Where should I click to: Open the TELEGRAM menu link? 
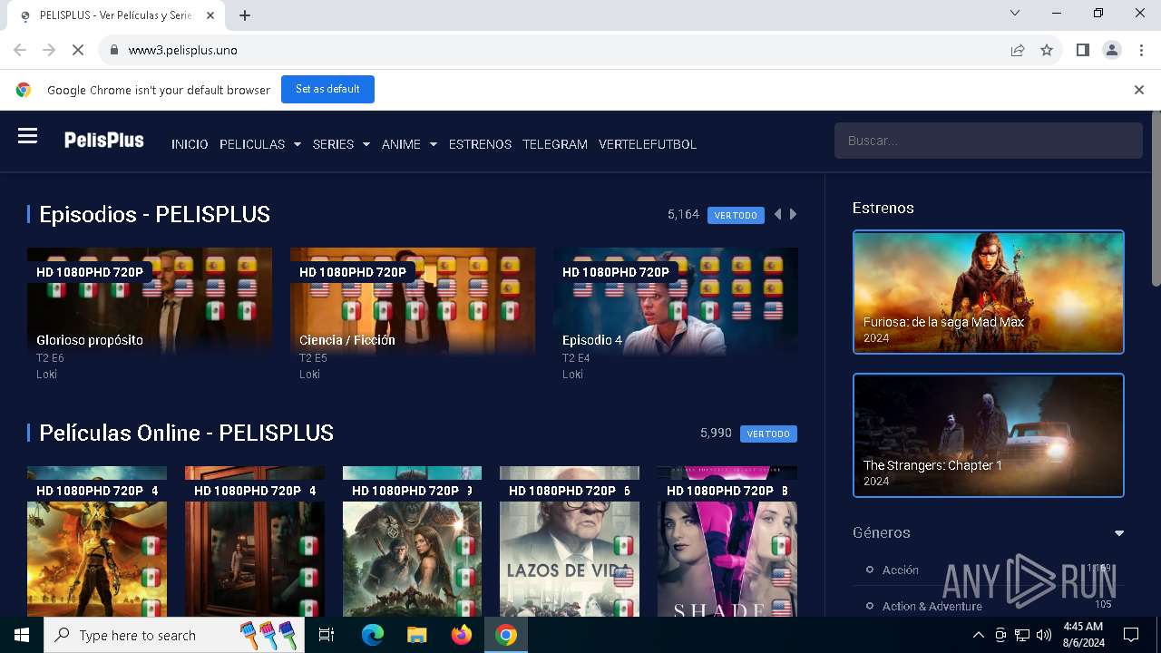[x=555, y=144]
